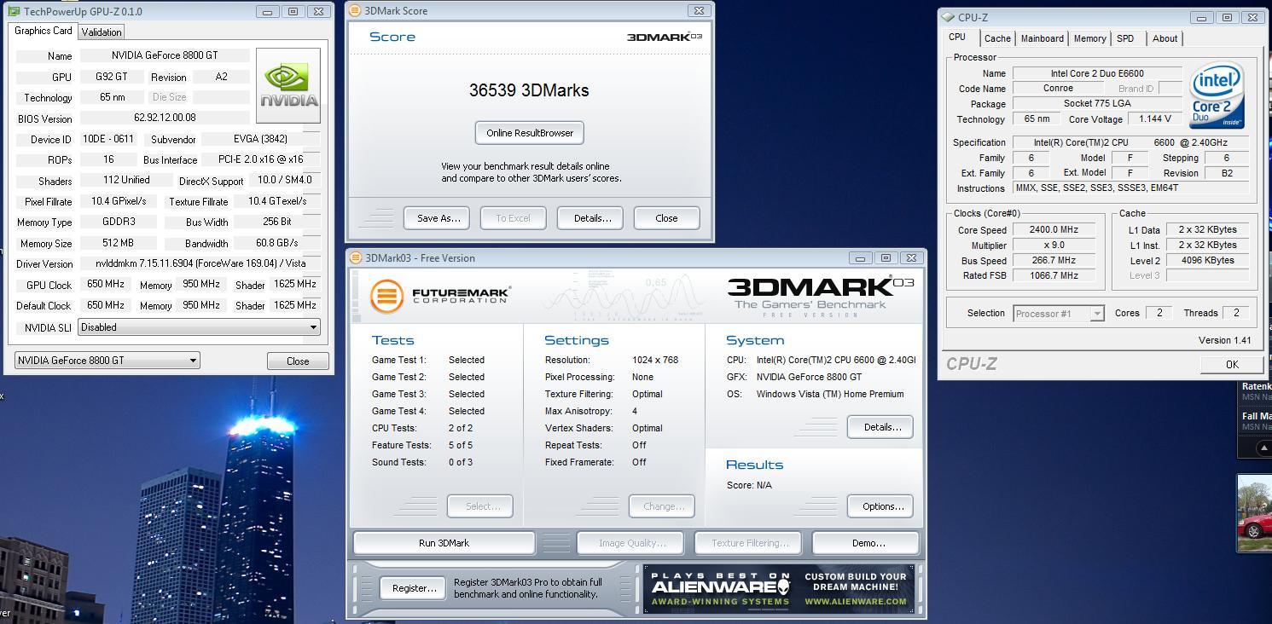Click the Online ResultBrowser button
The height and width of the screenshot is (624, 1272).
click(x=530, y=133)
